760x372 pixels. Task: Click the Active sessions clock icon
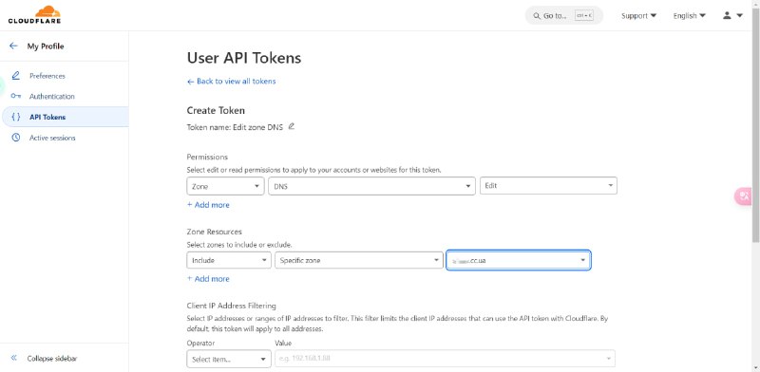click(x=15, y=138)
